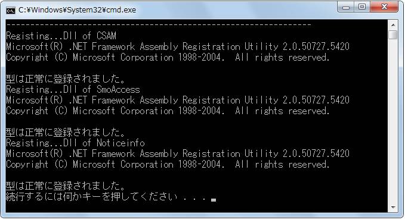
Task: Open the cmd.exe system menu icon
Action: [x=11, y=10]
